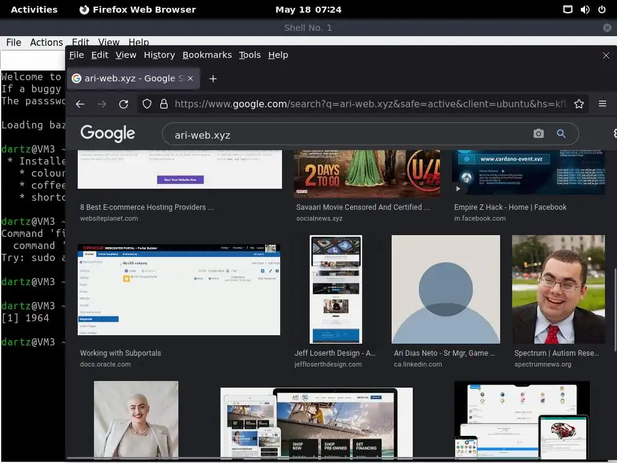The height and width of the screenshot is (463, 617).
Task: Click 'Savaari Movie Censored And Certified' title
Action: (363, 207)
